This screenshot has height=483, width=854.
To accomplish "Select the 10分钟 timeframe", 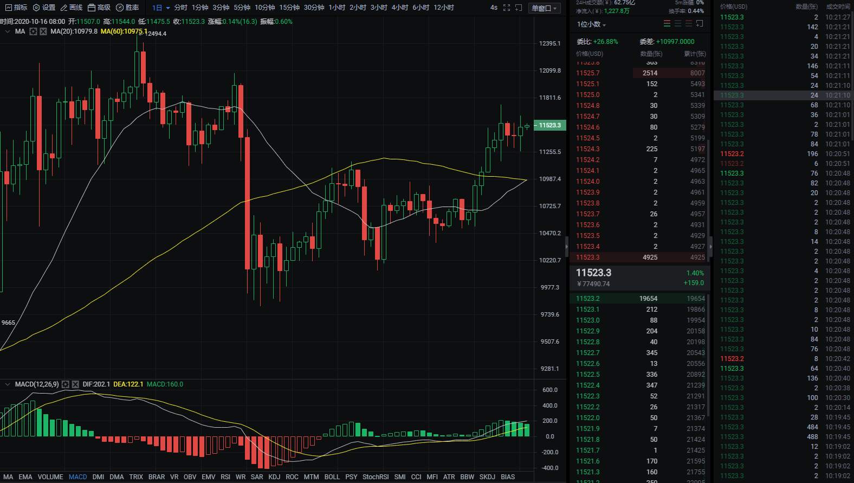I will [265, 8].
